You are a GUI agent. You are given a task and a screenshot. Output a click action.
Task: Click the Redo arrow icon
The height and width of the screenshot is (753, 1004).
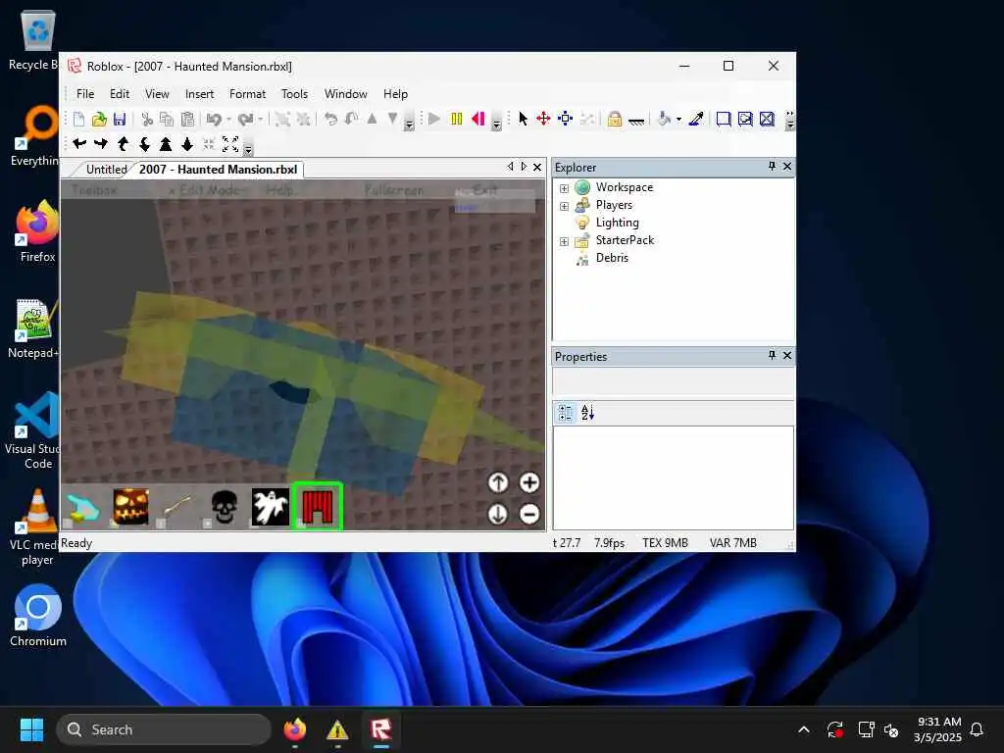[245, 119]
